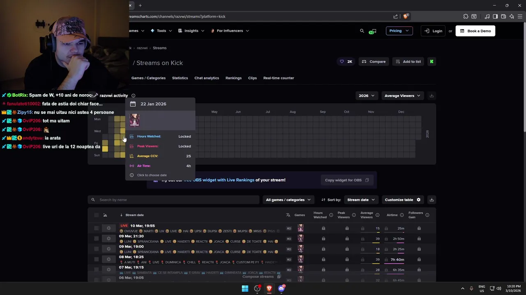The image size is (526, 295).
Task: Click info icon next to Airtime column
Action: click(x=402, y=215)
